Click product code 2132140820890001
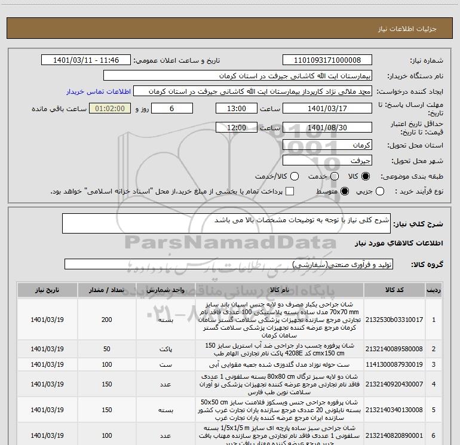The image size is (460, 445). click(394, 436)
